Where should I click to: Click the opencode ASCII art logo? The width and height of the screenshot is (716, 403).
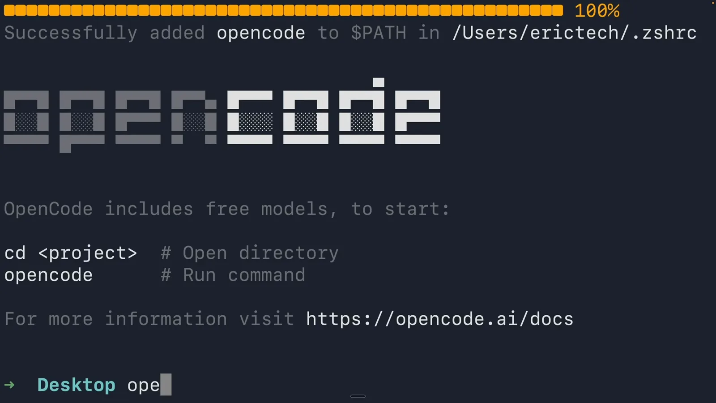(x=222, y=116)
